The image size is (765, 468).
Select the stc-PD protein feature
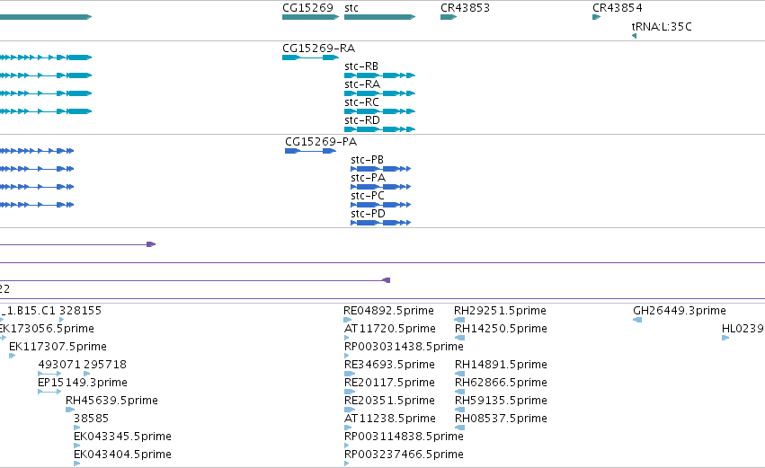(x=380, y=224)
